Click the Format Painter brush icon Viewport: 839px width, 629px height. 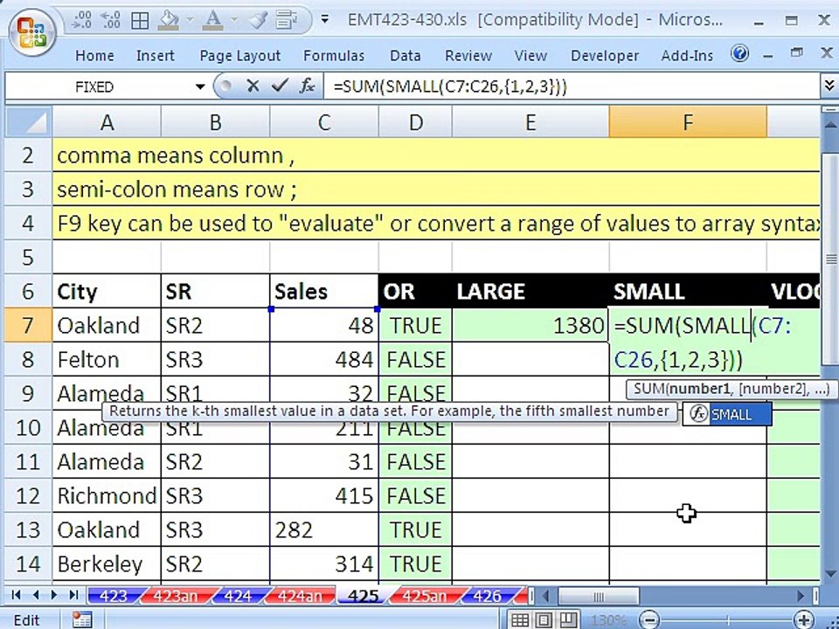pos(259,20)
